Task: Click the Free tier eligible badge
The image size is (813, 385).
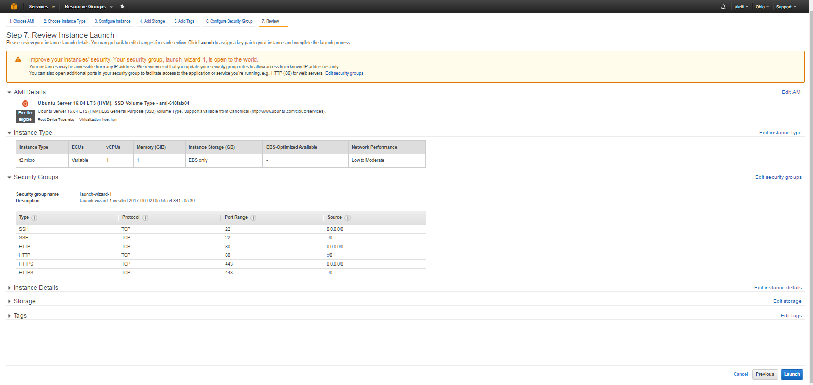Action: (26, 116)
